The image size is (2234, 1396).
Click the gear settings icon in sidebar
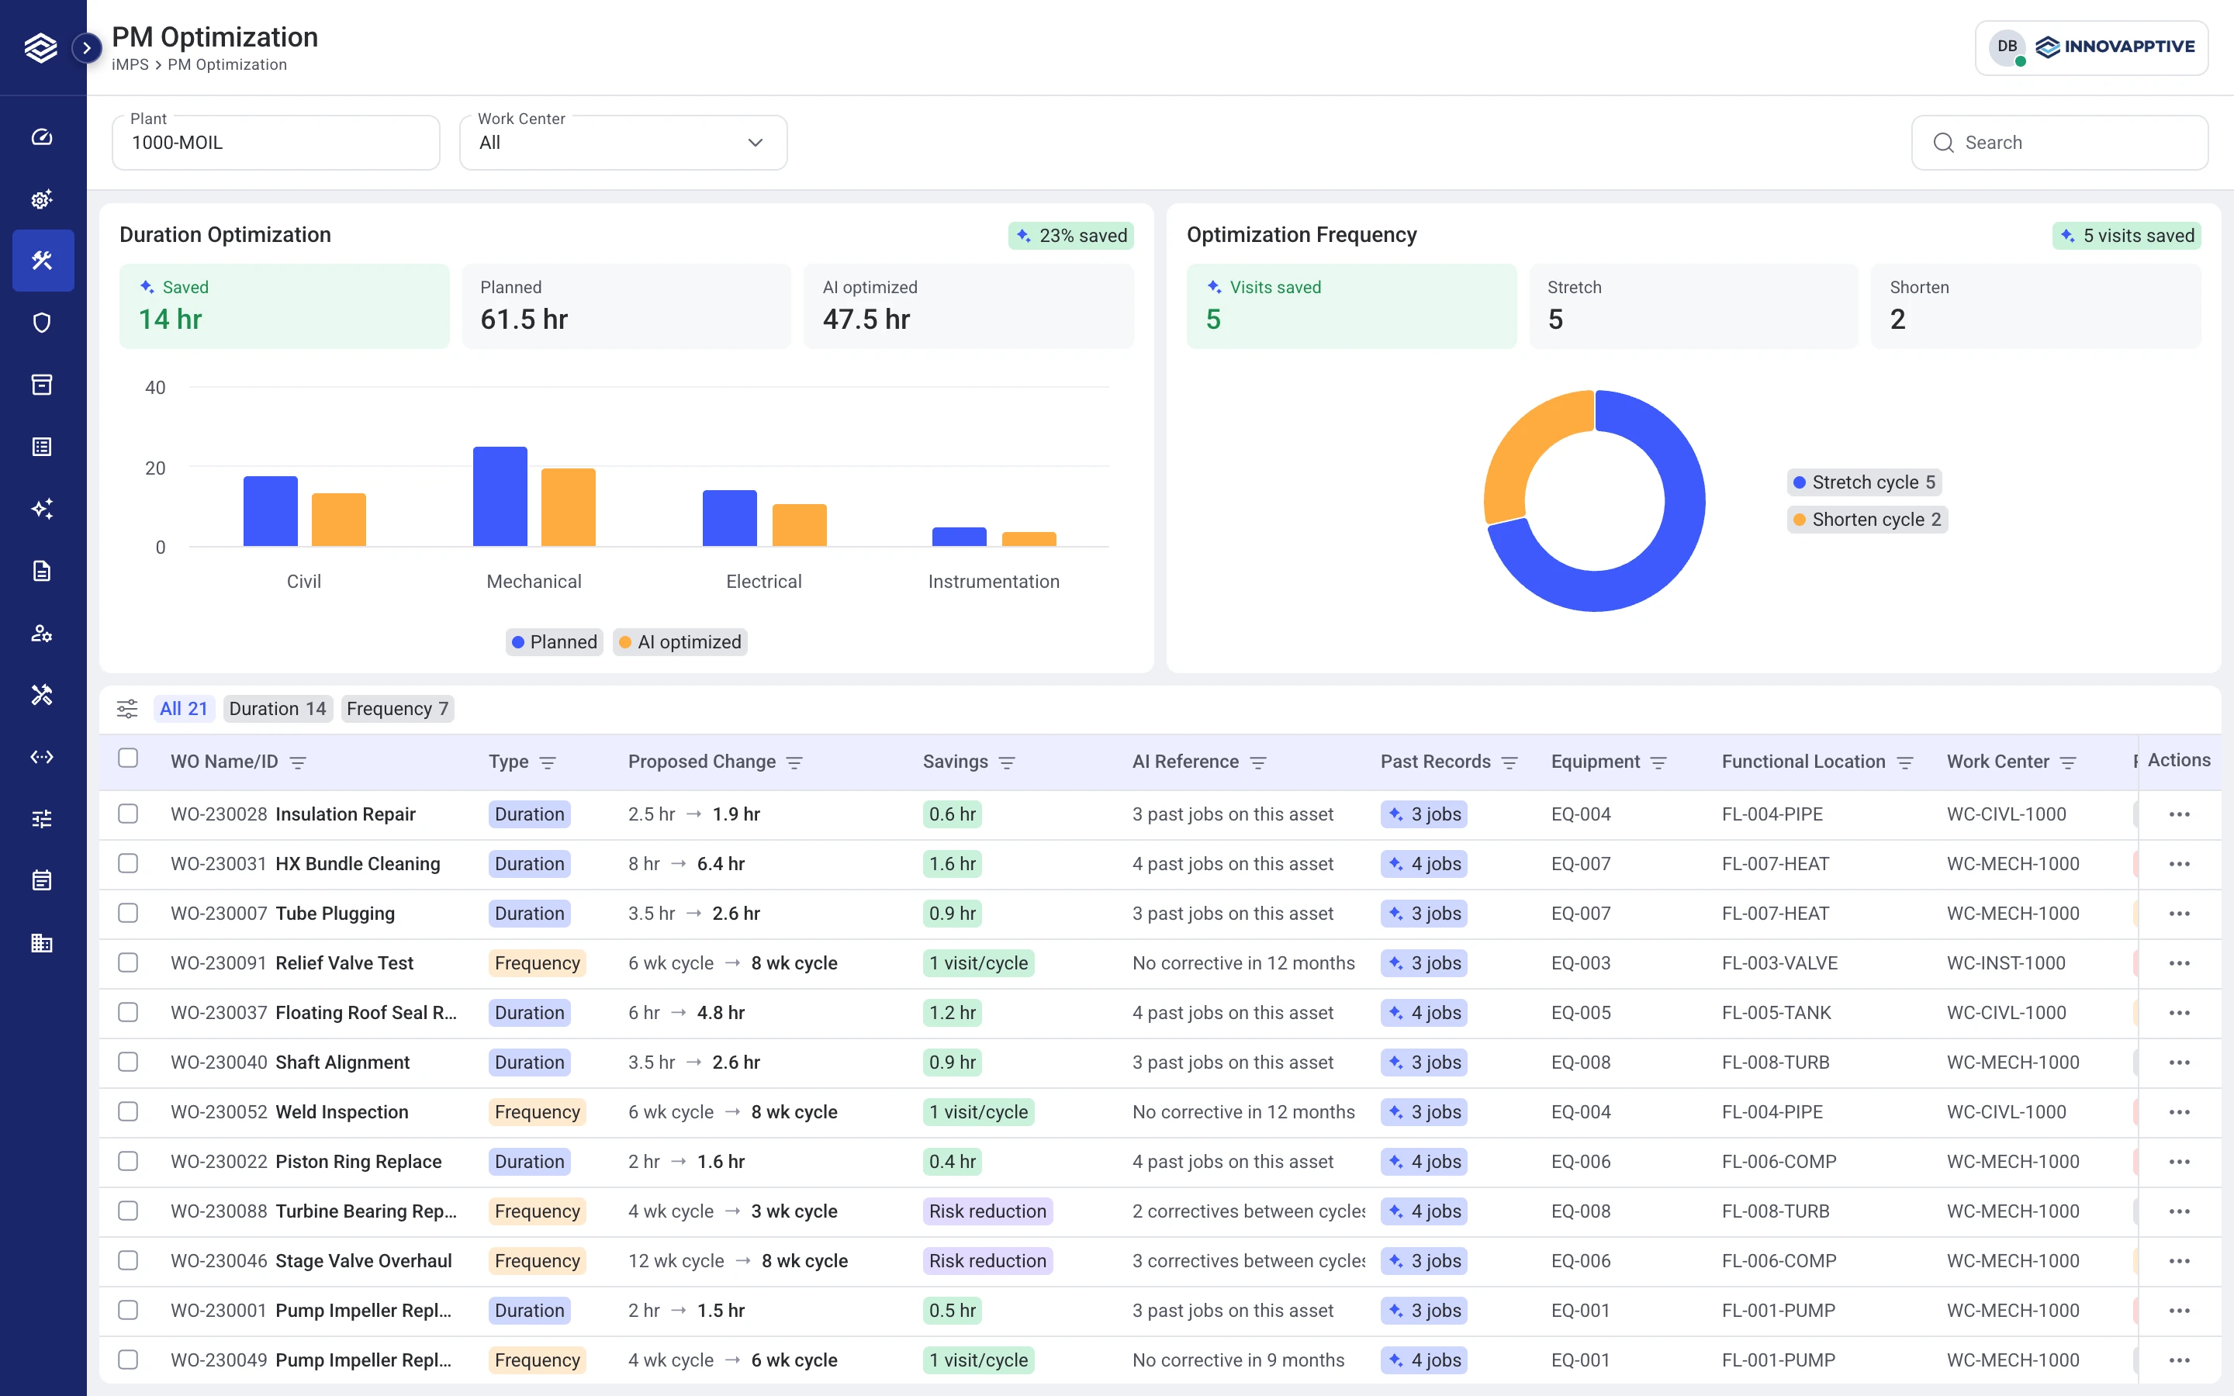(x=42, y=199)
